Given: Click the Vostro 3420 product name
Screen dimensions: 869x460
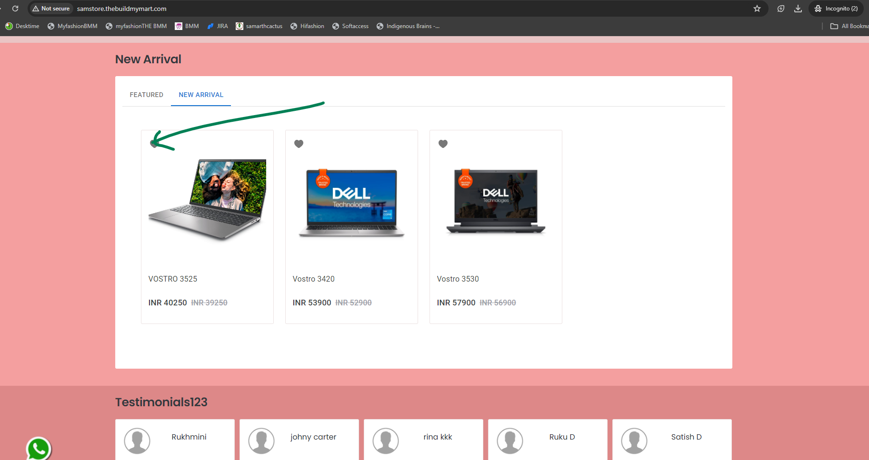Looking at the screenshot, I should tap(314, 279).
